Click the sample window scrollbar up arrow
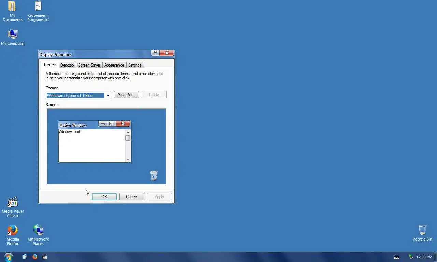The width and height of the screenshot is (437, 262). click(x=128, y=132)
